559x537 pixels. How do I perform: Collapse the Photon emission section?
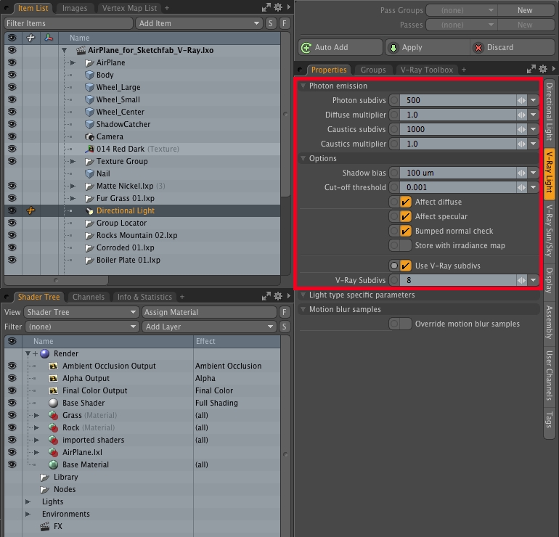pos(303,86)
